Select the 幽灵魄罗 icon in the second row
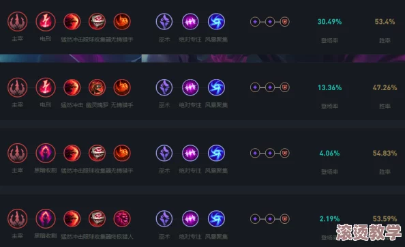 [97, 87]
